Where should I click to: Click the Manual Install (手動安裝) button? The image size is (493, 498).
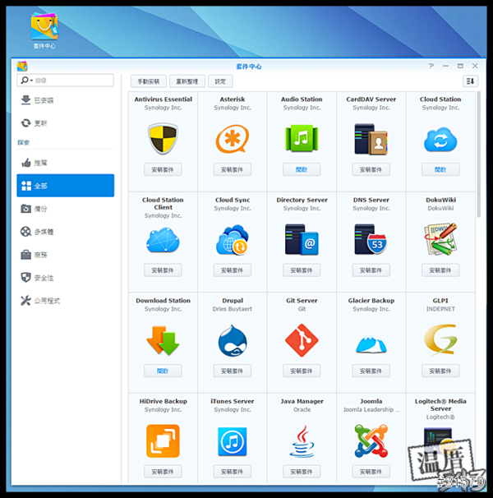tap(149, 81)
